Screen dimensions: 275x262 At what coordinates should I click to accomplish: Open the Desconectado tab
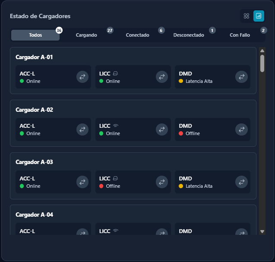pos(189,35)
